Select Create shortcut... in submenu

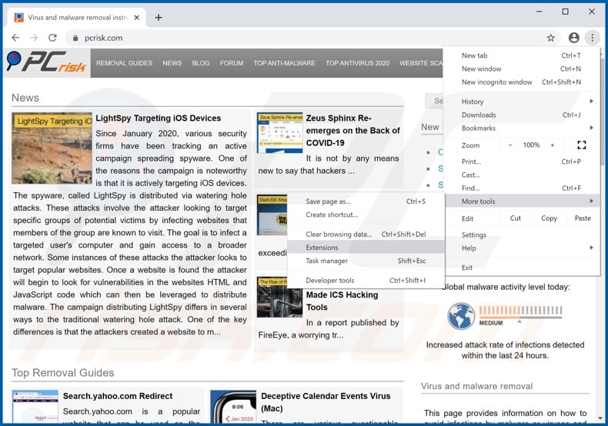[366, 215]
